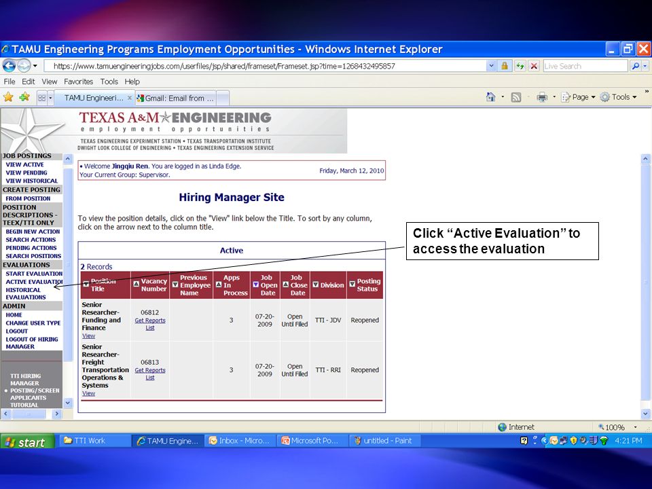This screenshot has height=489, width=652.
Task: Open Tools gear command menu
Action: pyautogui.click(x=618, y=97)
